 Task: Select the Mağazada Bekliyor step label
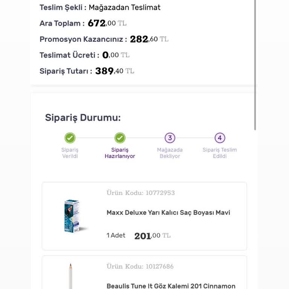tap(170, 153)
